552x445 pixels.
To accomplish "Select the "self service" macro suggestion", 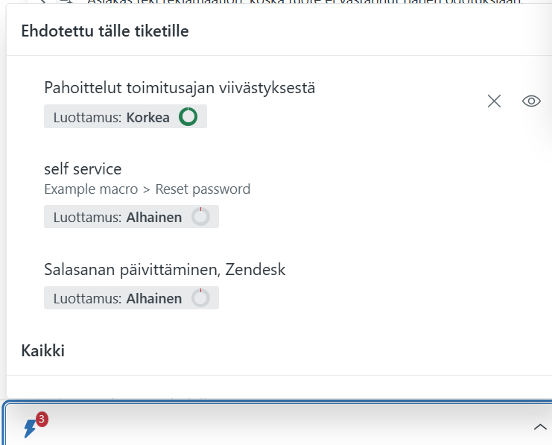I will (83, 169).
